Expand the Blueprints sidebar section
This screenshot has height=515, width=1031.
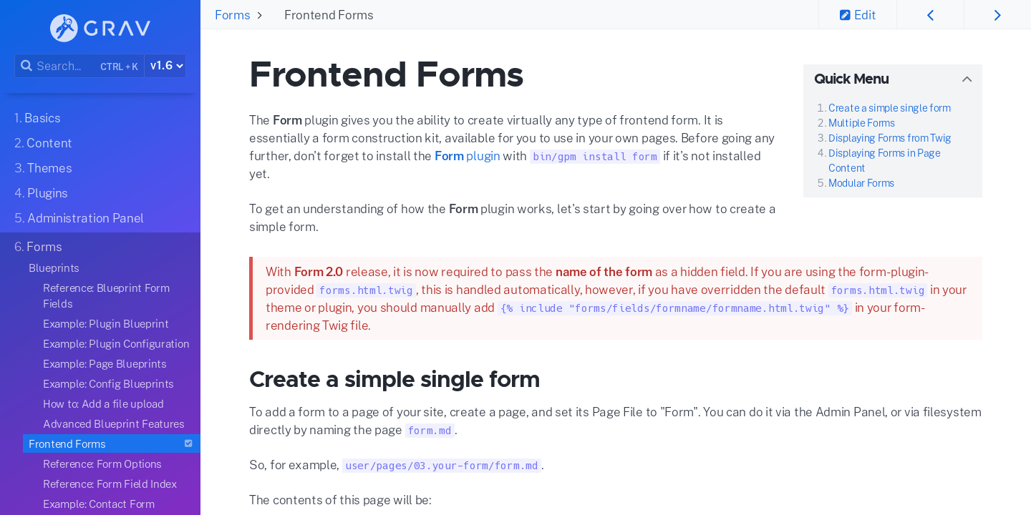point(54,268)
